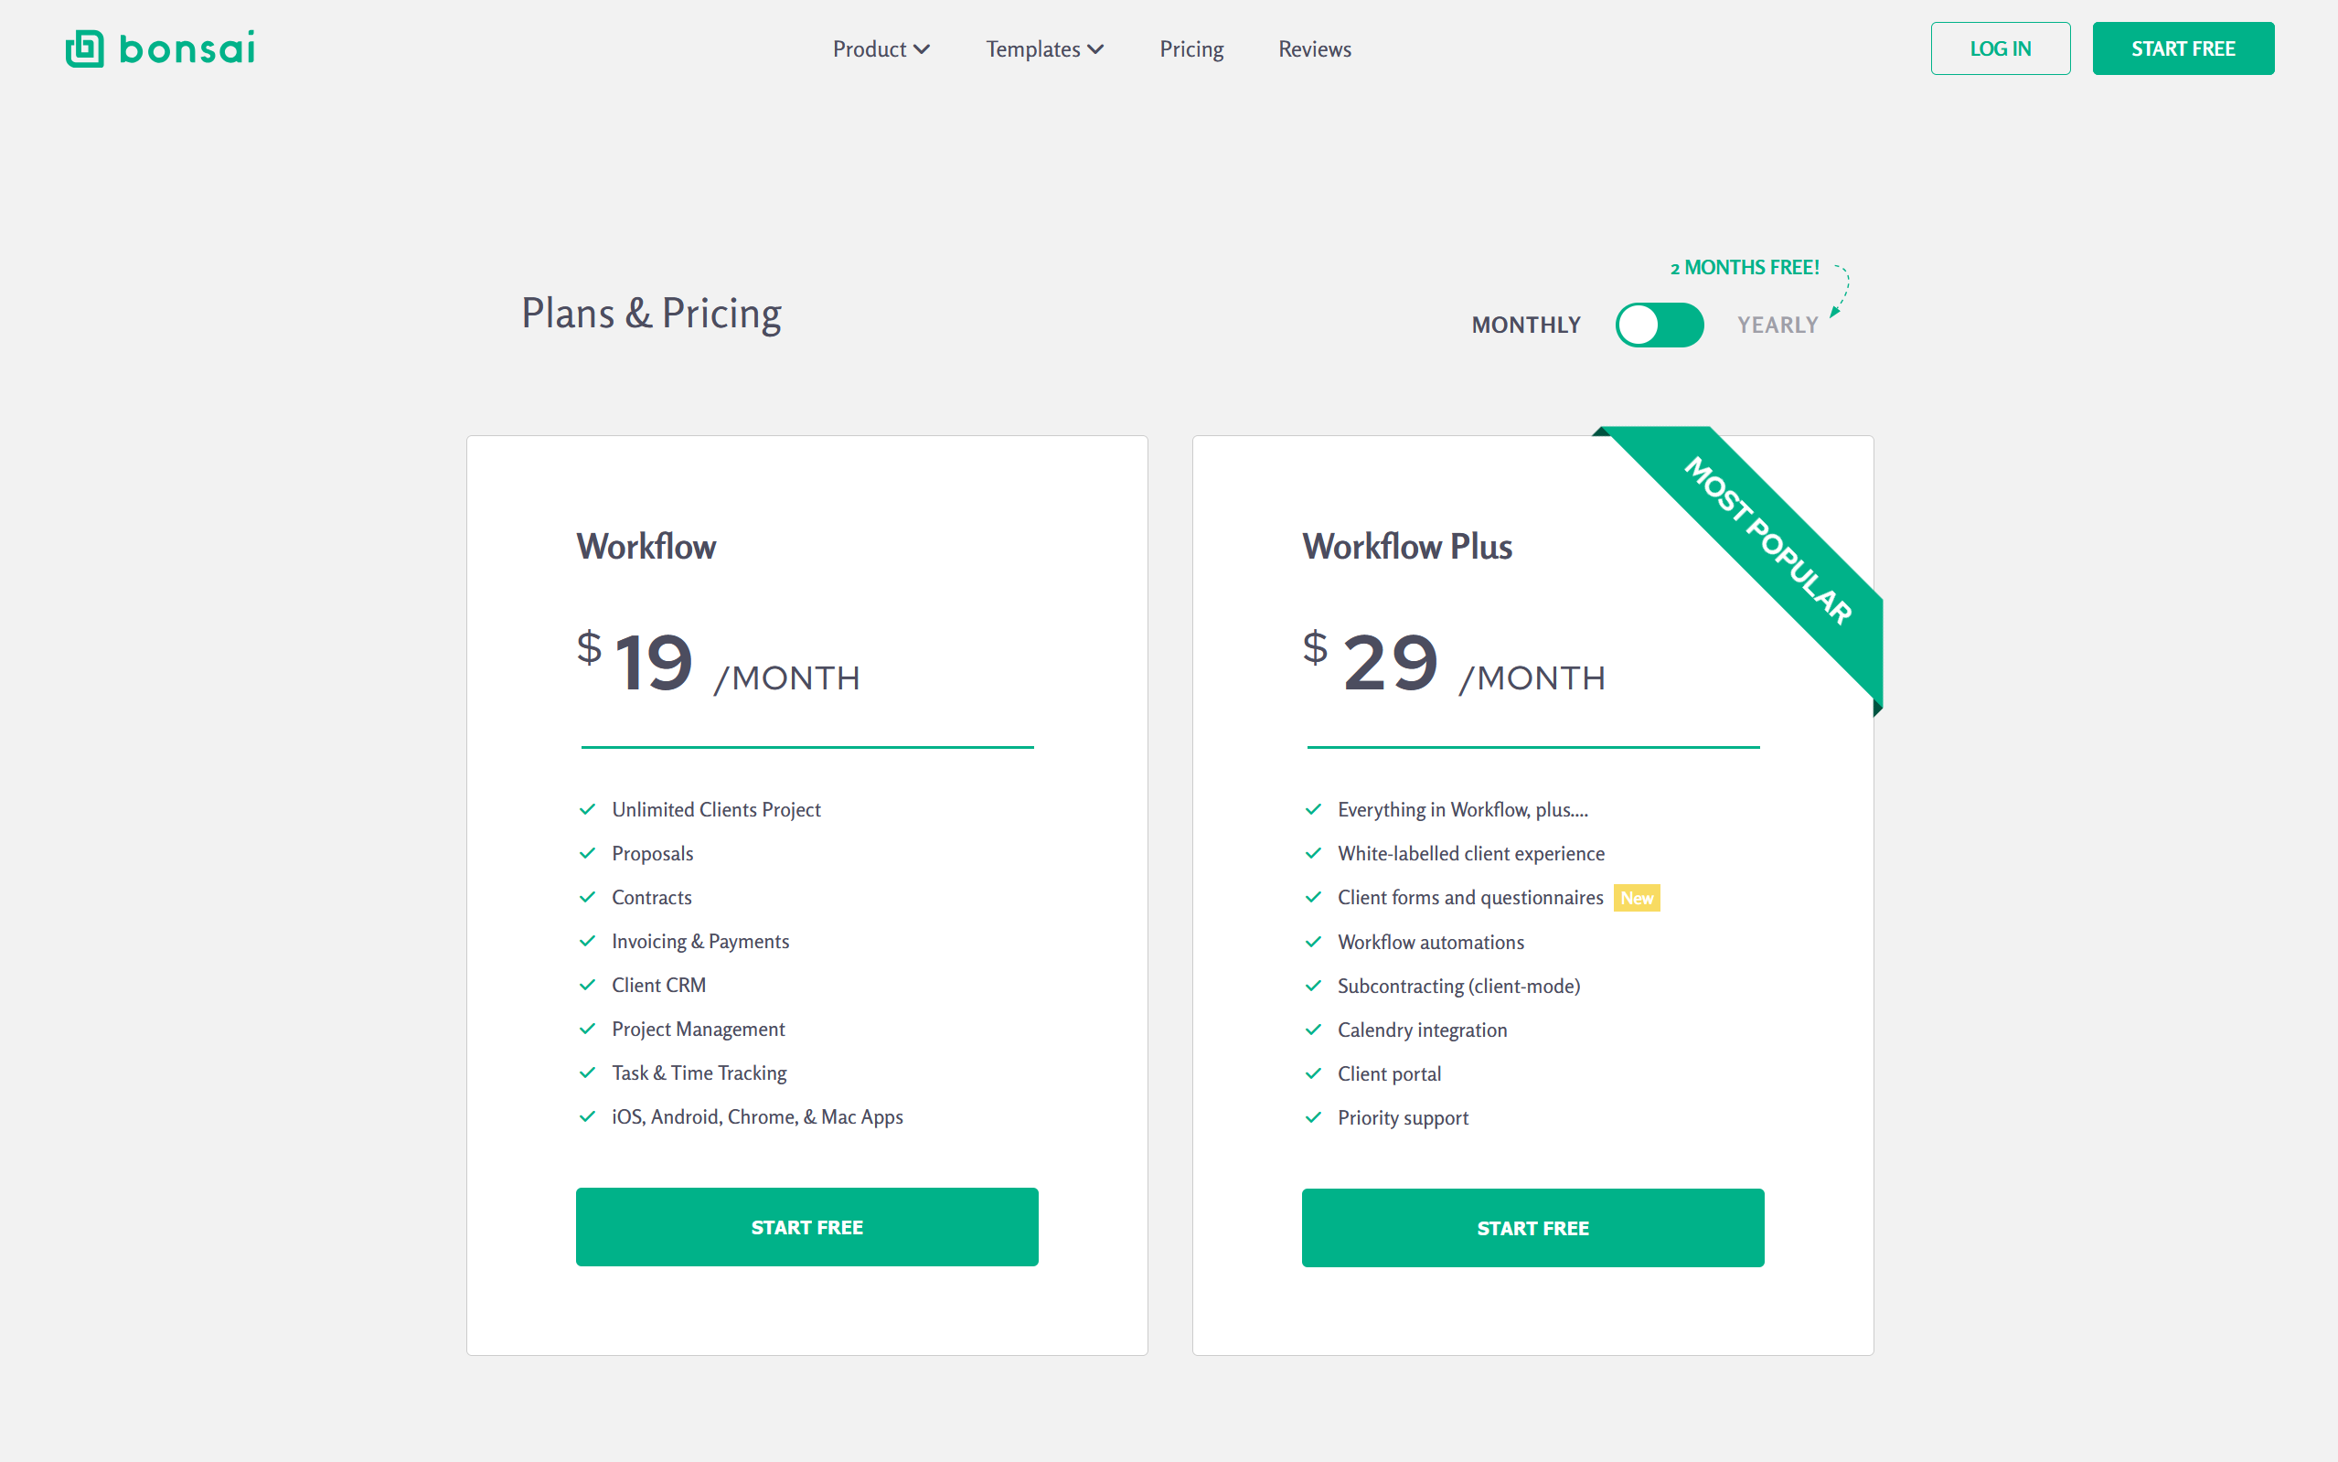Select the MONTHLY billing label
Image resolution: width=2338 pixels, height=1462 pixels.
point(1526,325)
